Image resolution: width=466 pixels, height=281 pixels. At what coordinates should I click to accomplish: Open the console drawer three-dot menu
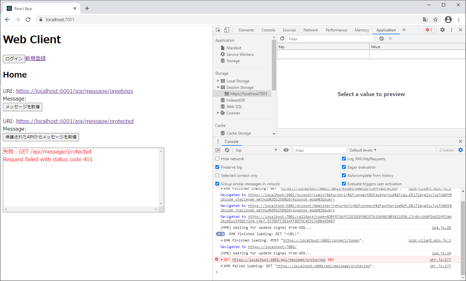(218, 141)
